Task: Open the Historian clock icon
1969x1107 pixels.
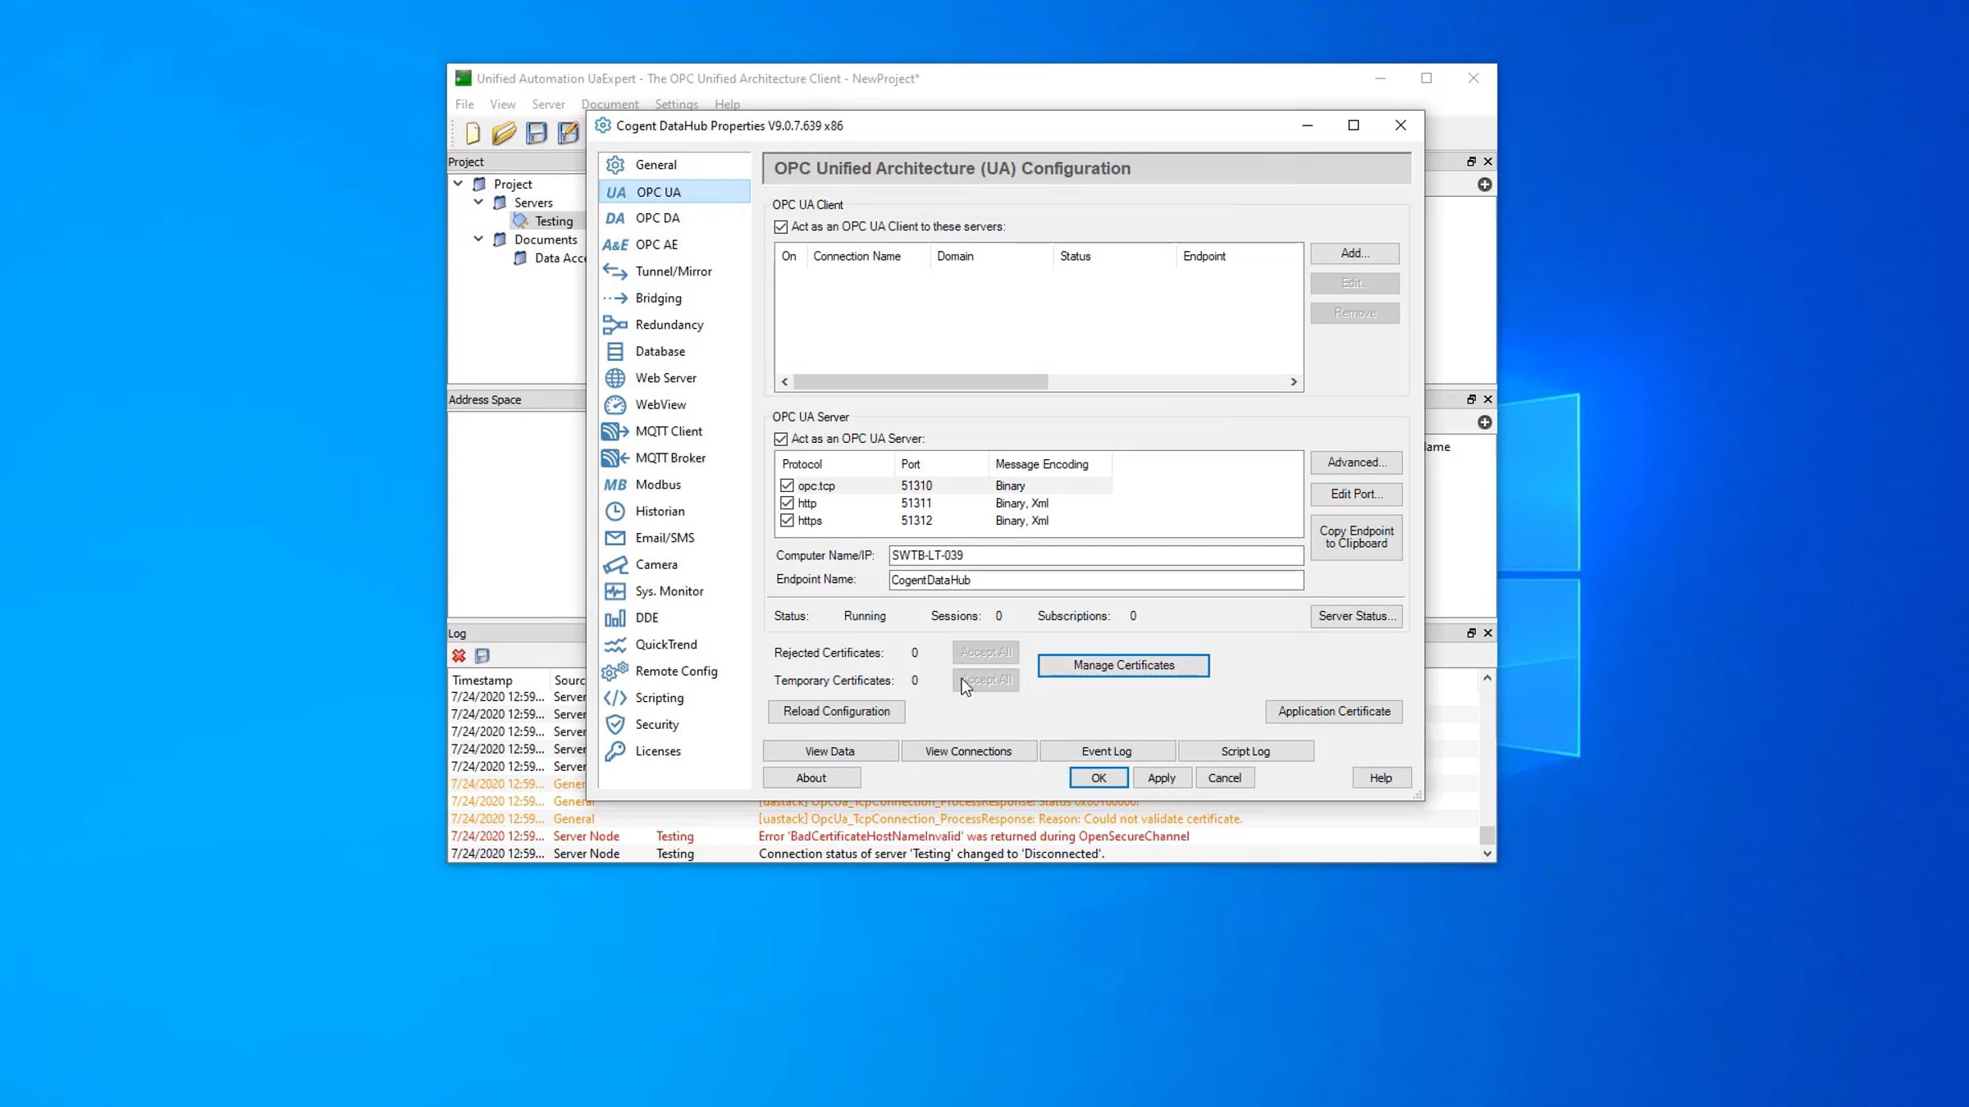Action: click(614, 512)
